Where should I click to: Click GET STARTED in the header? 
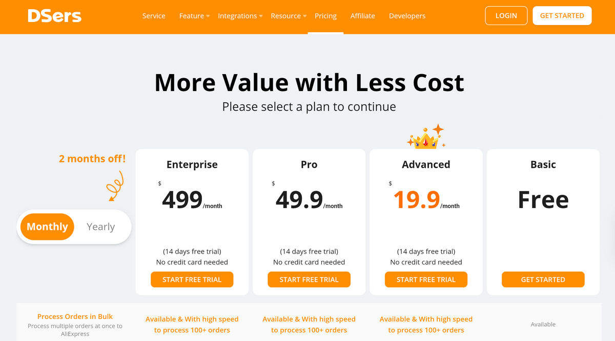click(562, 15)
